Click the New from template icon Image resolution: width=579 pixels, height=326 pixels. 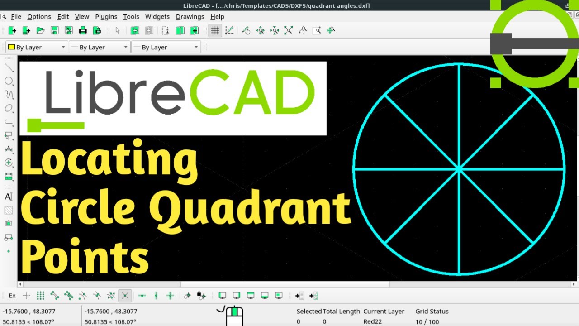26,31
